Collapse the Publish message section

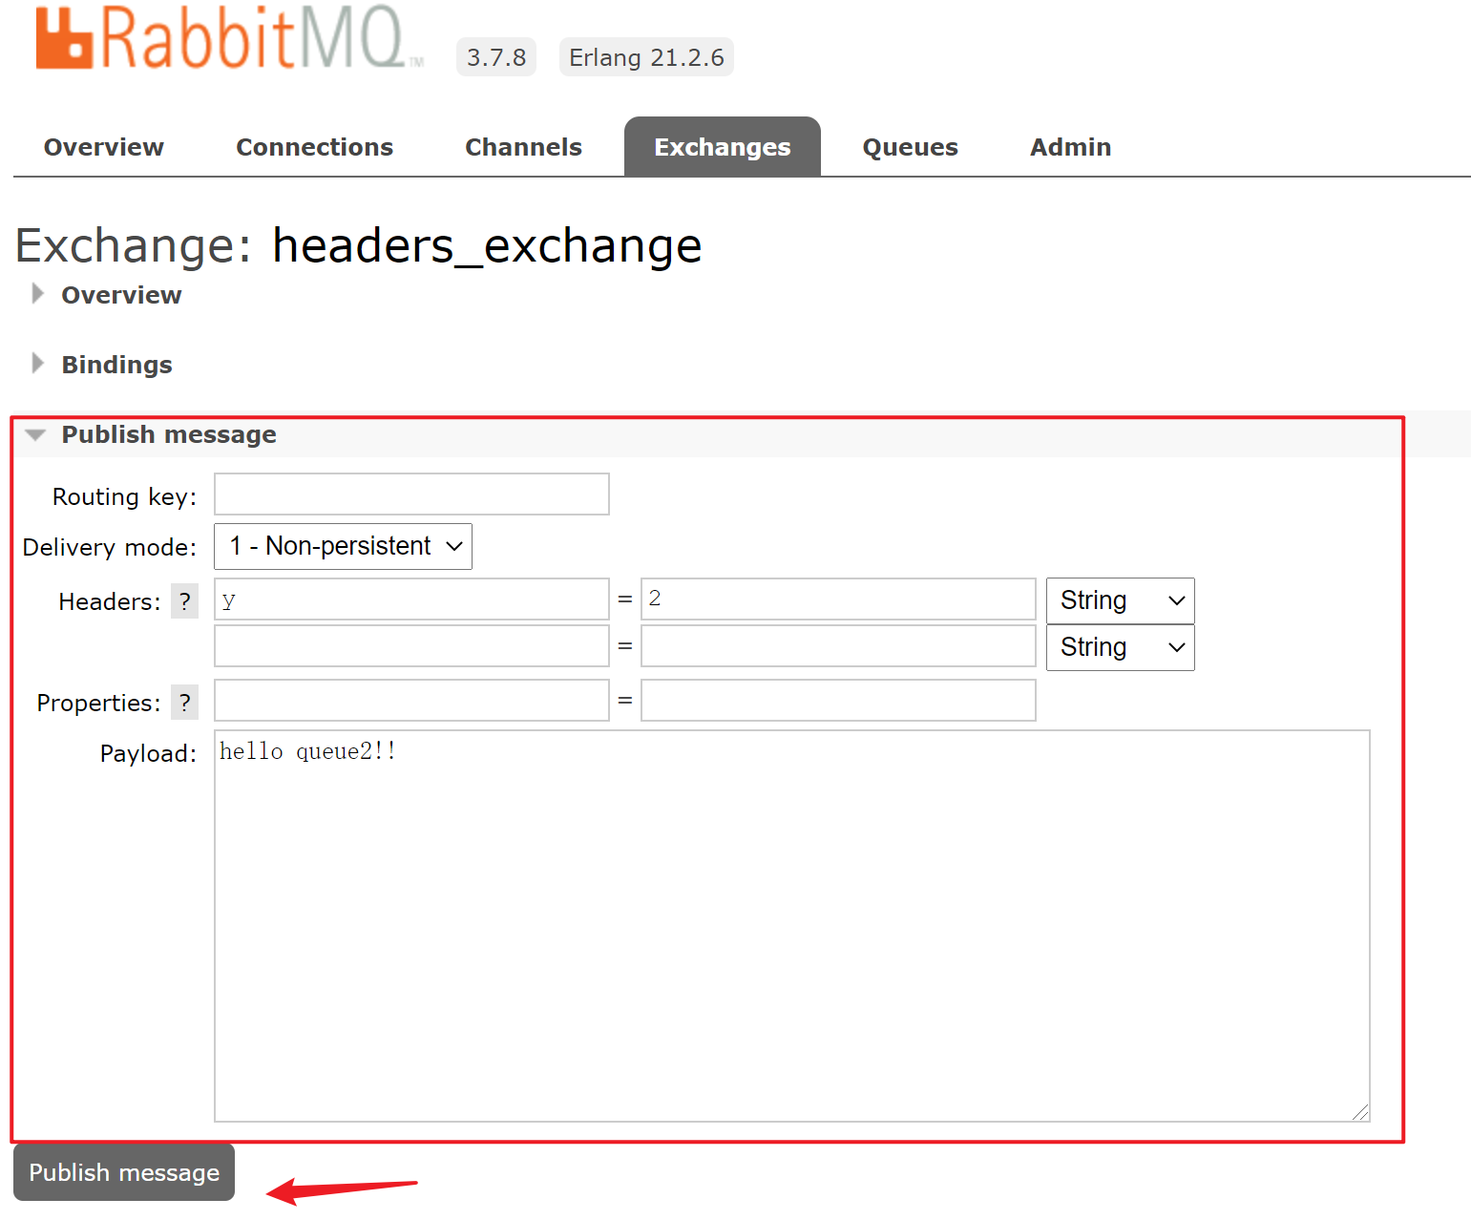168,434
